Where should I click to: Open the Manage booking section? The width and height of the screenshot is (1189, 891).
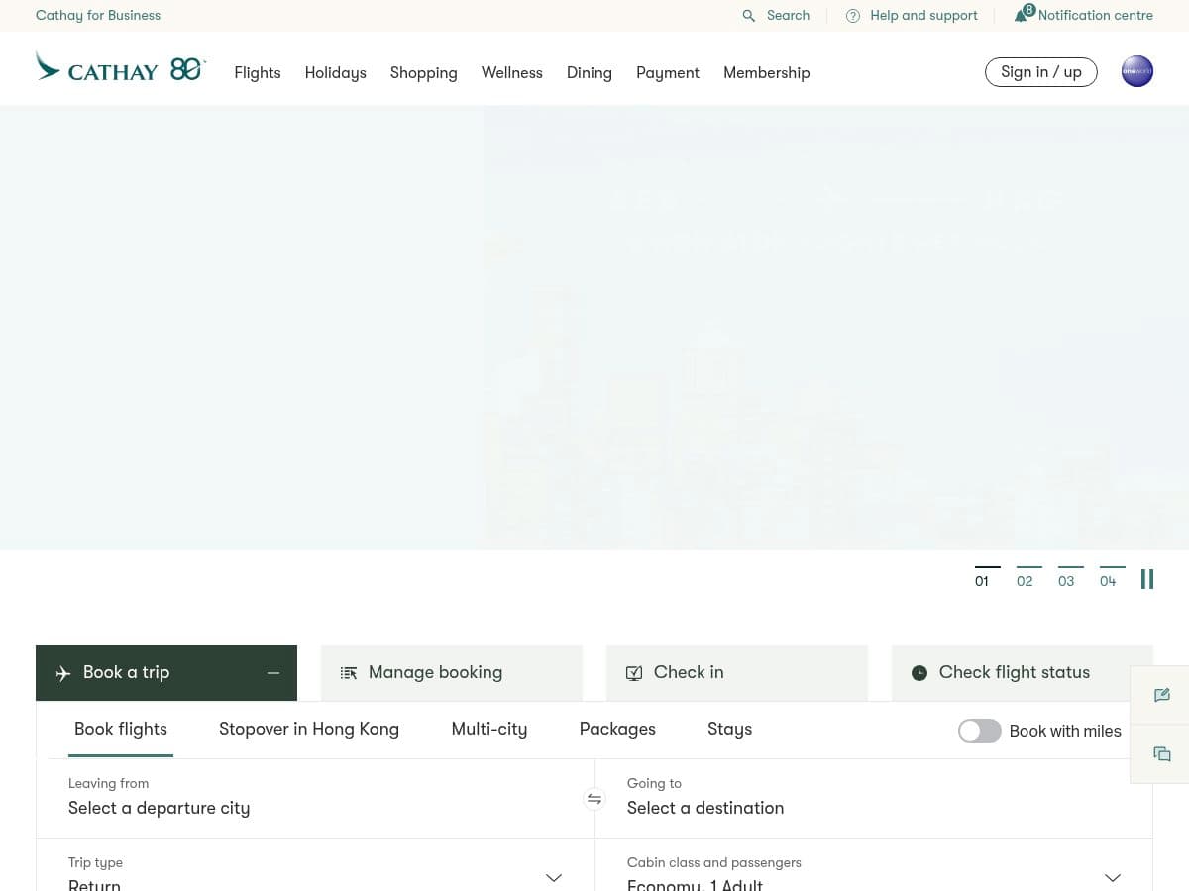pos(435,672)
